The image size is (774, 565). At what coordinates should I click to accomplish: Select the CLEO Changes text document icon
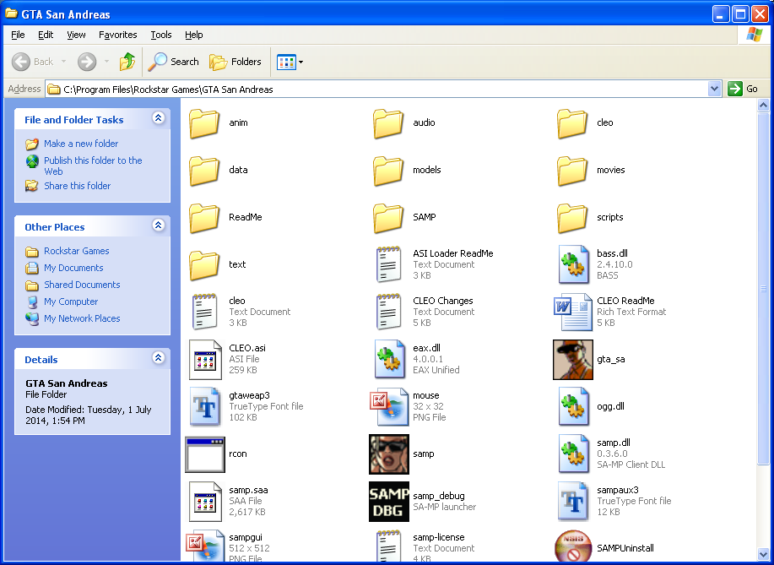click(x=388, y=312)
